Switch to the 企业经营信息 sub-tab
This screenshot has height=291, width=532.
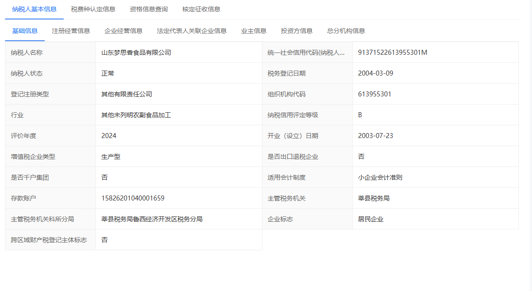click(123, 31)
